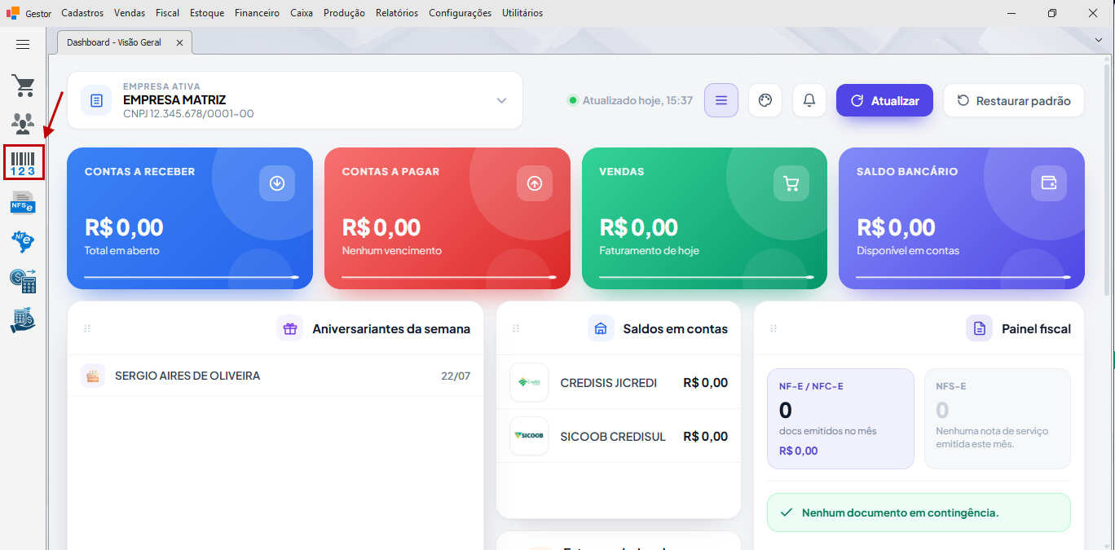Screen dimensions: 1115x550
Task: Open the Saldo Bancário card
Action: [962, 218]
